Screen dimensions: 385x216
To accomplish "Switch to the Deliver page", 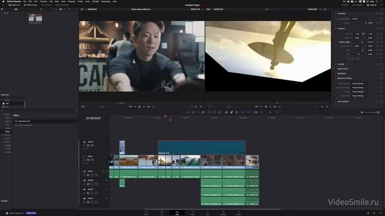I will click(x=238, y=212).
